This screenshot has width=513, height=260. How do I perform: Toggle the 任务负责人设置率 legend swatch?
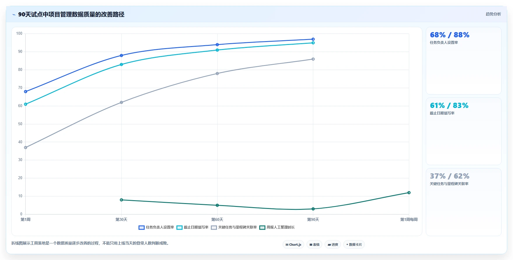(x=141, y=228)
